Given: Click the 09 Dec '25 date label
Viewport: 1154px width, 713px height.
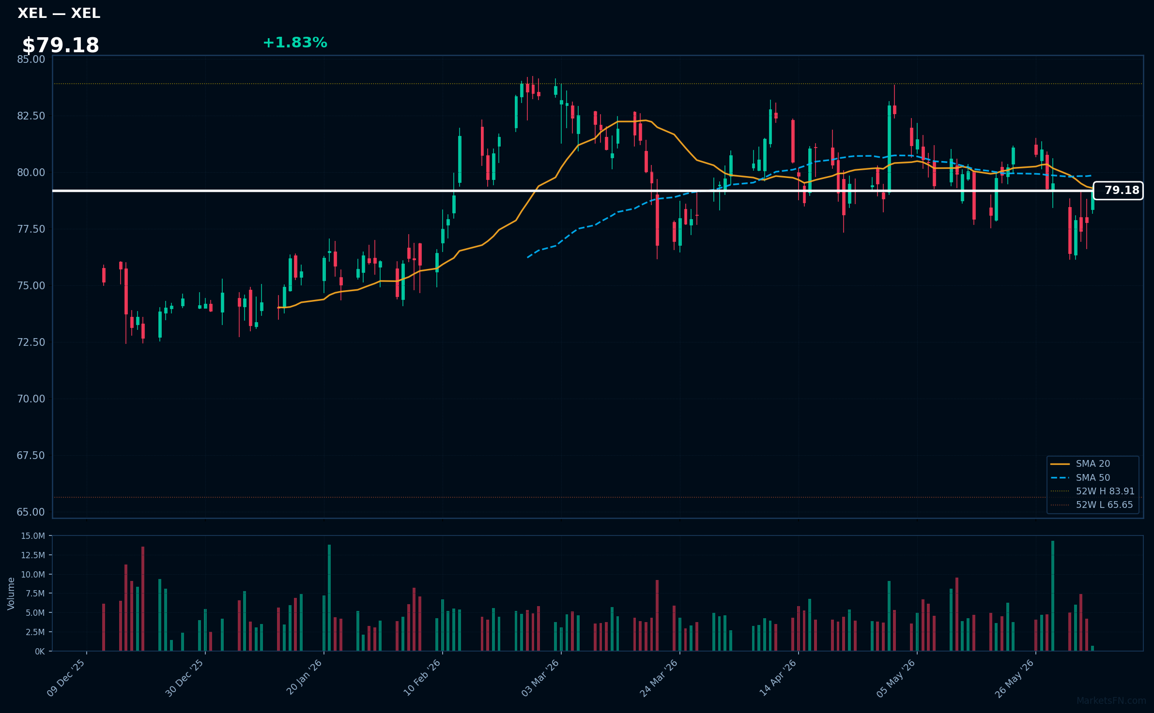Looking at the screenshot, I should point(66,678).
